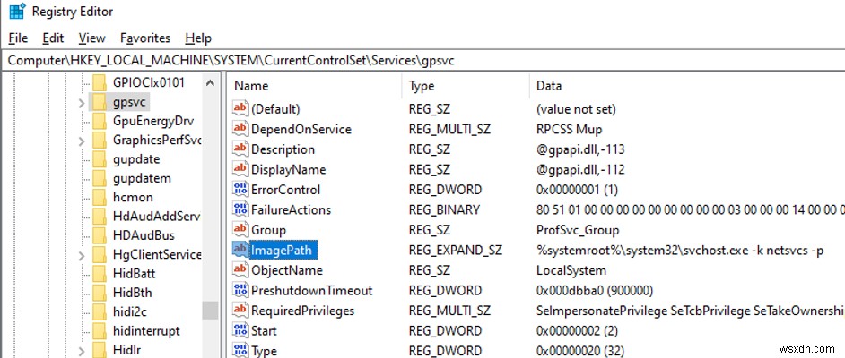This screenshot has height=358, width=845.
Task: Click the Description string value icon
Action: tap(240, 149)
